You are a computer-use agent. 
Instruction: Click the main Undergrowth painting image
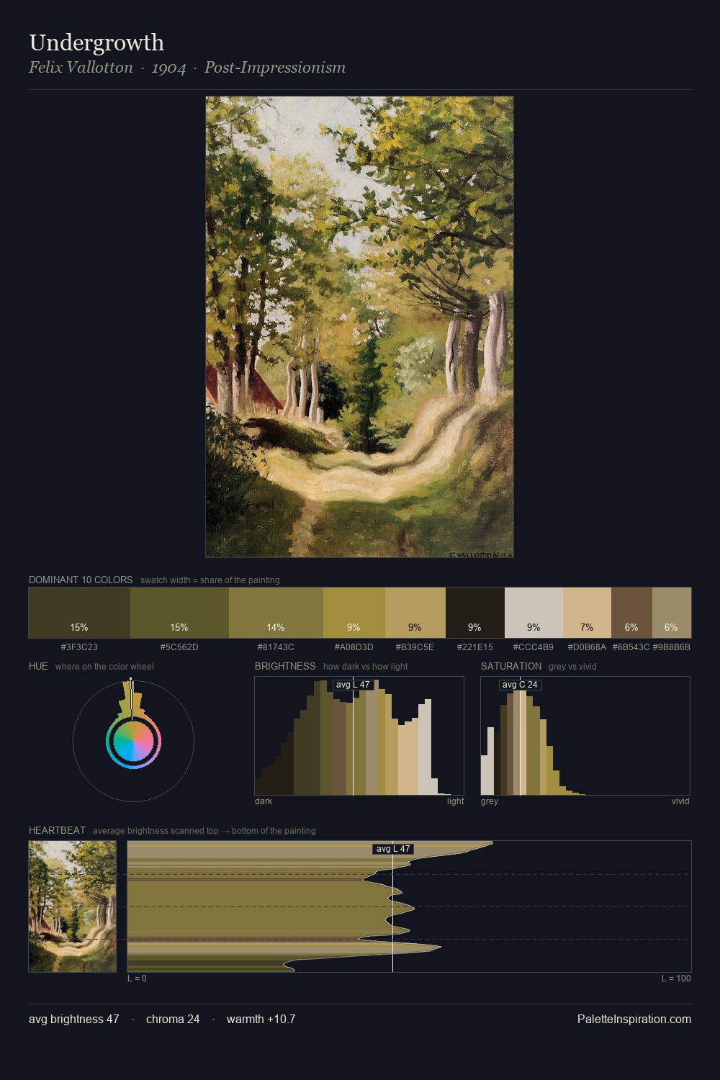[359, 327]
